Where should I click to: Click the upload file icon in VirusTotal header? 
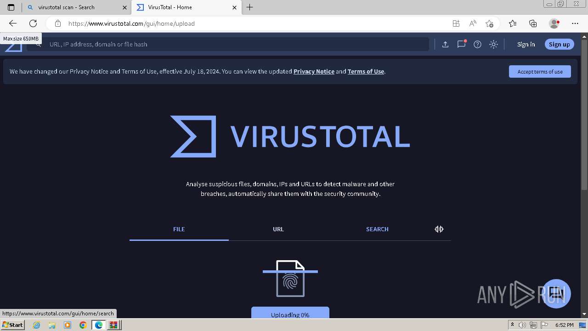(445, 44)
